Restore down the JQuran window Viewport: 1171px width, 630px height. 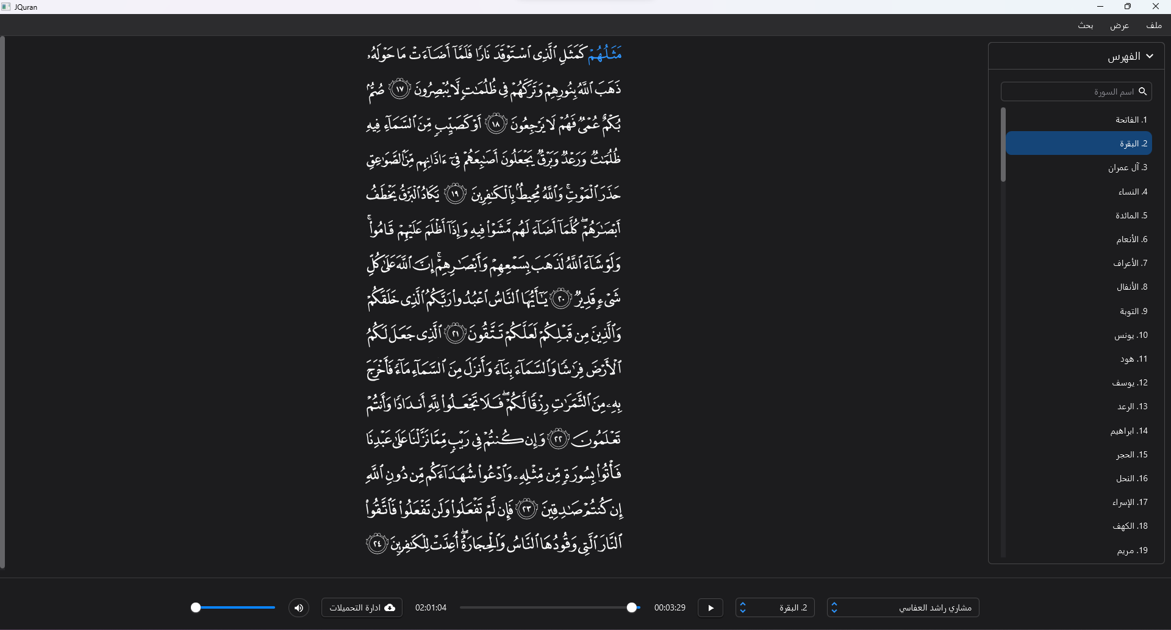pyautogui.click(x=1128, y=7)
